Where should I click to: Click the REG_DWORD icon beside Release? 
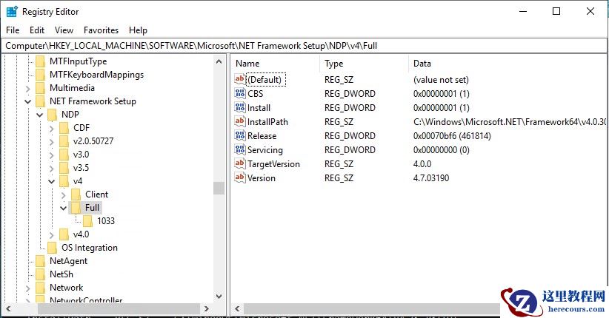tap(240, 136)
